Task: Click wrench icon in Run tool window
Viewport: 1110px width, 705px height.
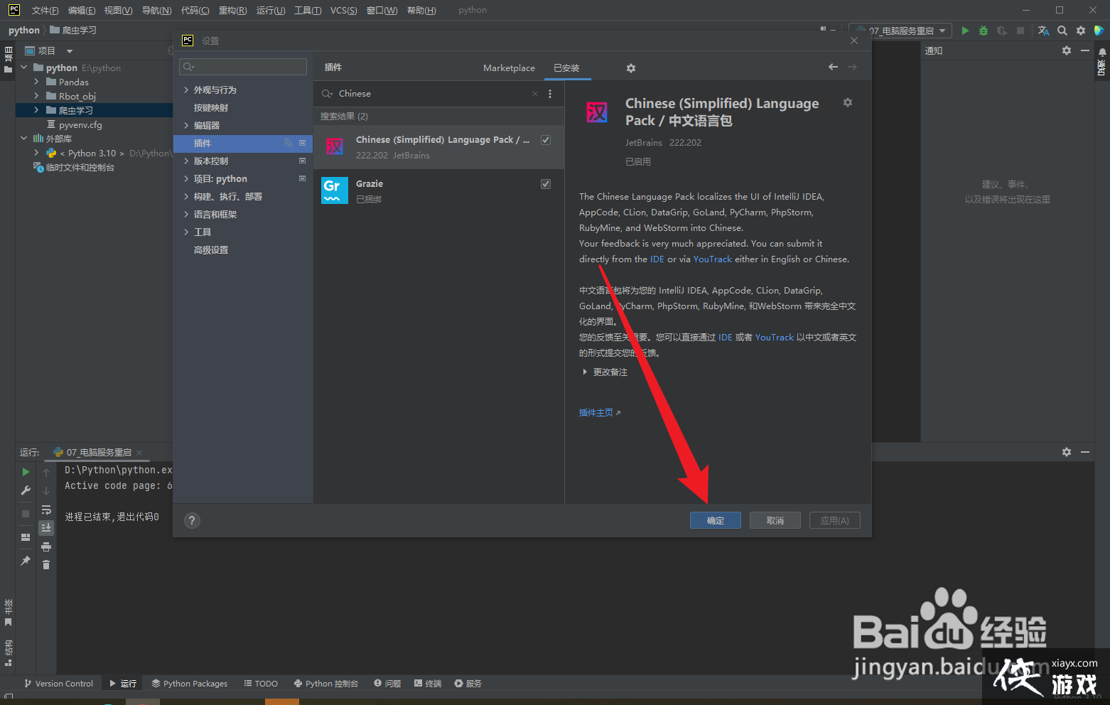Action: (x=26, y=490)
